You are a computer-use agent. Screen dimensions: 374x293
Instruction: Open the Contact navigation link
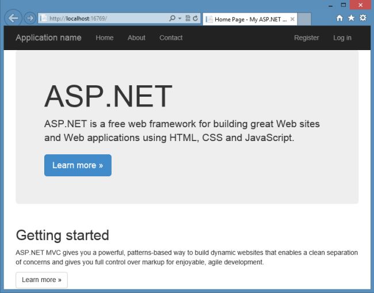(x=171, y=37)
